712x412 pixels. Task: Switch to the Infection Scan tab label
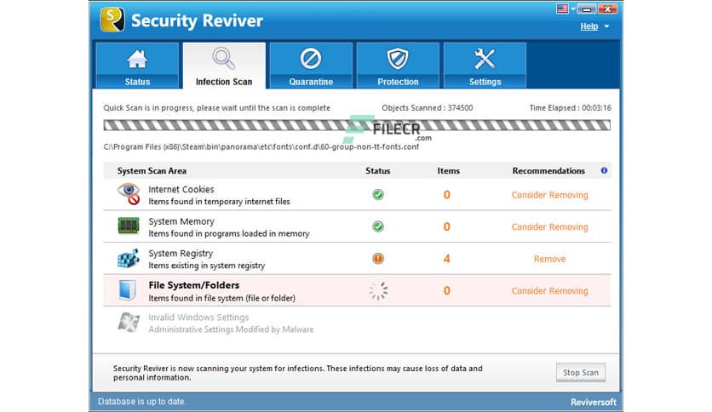coord(223,82)
